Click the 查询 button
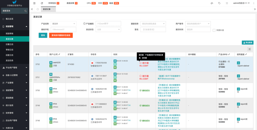 click(x=43, y=35)
